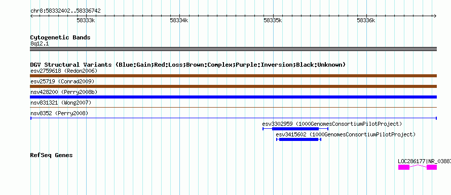This screenshot has height=195, width=451.
Task: Click the RefSeq Genes track title
Action: [51, 155]
